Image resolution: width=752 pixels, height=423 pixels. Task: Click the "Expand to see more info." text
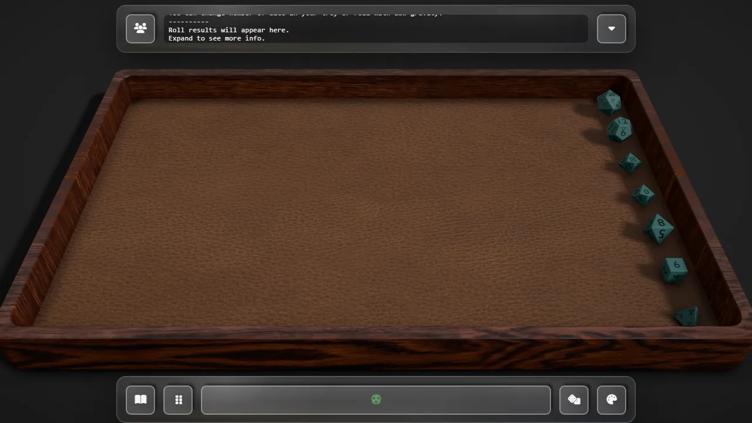tap(217, 38)
